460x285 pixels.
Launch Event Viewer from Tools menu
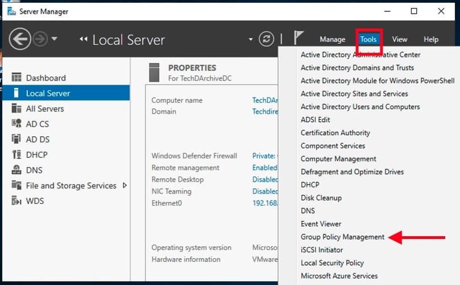tap(321, 224)
